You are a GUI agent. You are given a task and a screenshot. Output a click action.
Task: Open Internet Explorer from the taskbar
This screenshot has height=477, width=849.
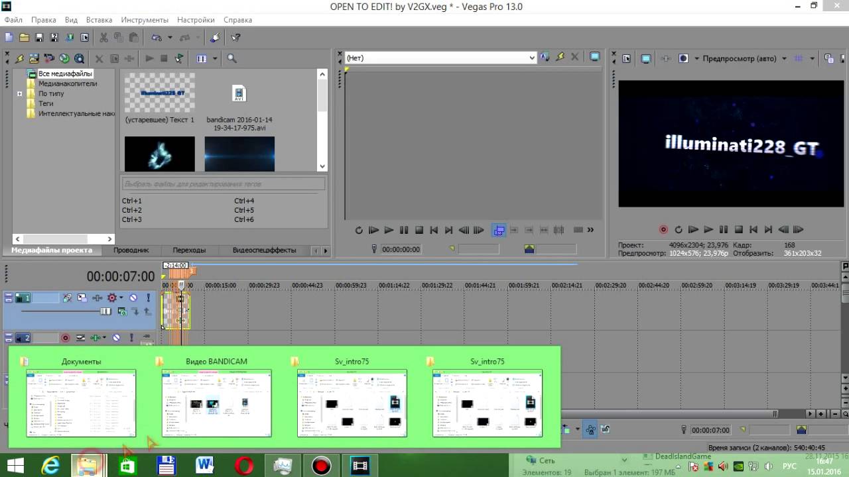(50, 466)
